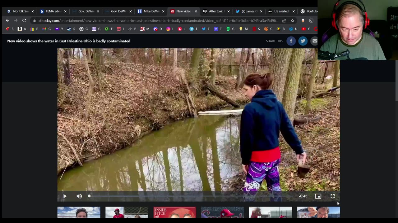Close the Mike DeWin tab
The width and height of the screenshot is (398, 223).
(x=163, y=11)
